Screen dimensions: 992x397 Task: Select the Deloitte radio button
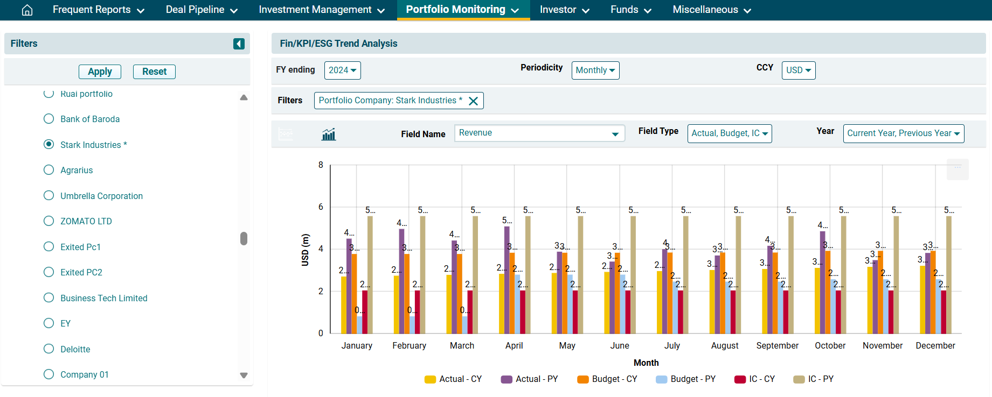[49, 349]
